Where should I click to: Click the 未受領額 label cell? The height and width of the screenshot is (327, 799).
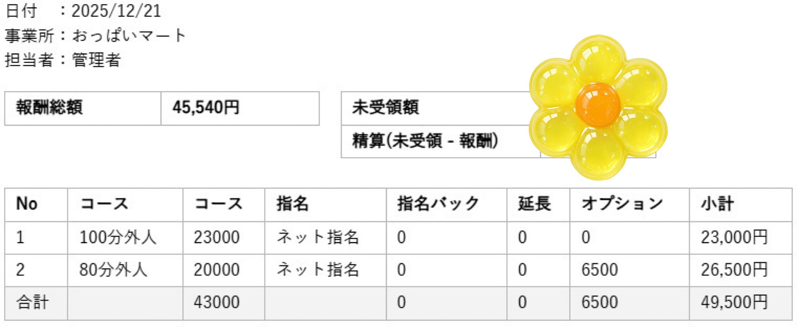[386, 108]
